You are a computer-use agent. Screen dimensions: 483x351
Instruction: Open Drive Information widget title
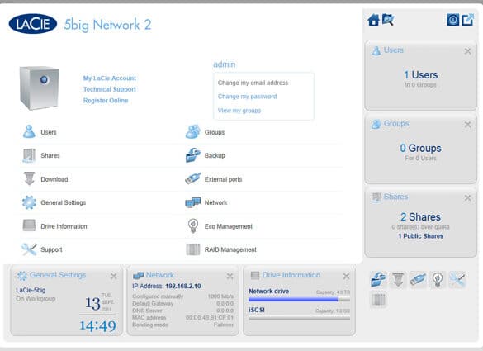coord(291,275)
